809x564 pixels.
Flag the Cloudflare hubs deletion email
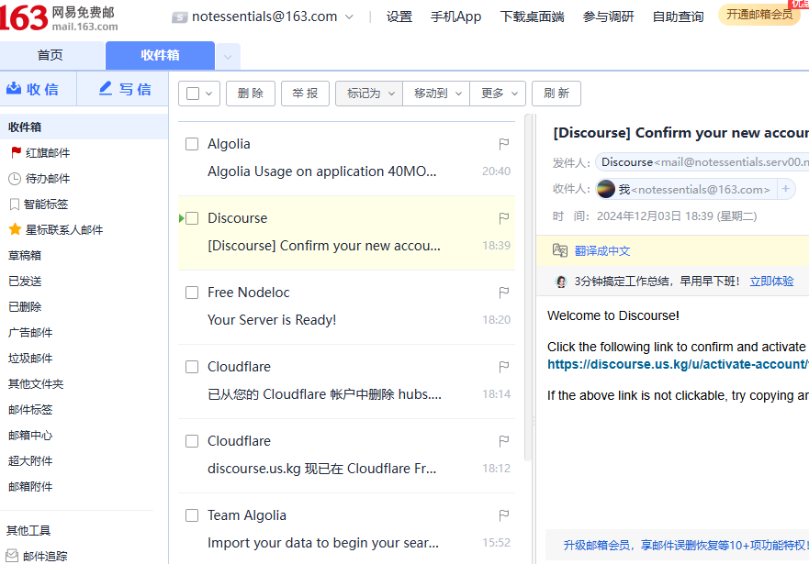[504, 367]
